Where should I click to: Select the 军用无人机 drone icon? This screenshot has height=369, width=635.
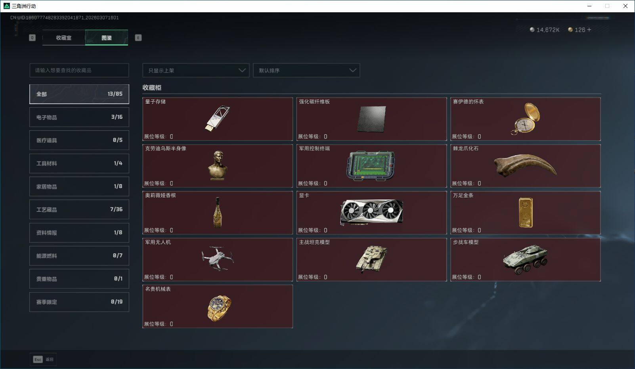click(218, 259)
